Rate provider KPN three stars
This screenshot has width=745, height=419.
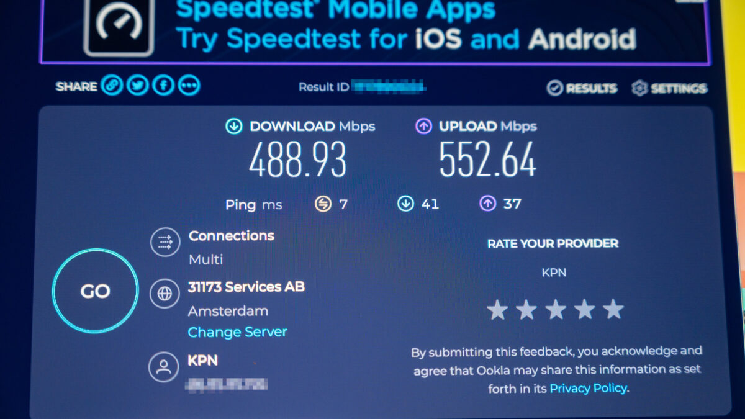click(x=555, y=309)
